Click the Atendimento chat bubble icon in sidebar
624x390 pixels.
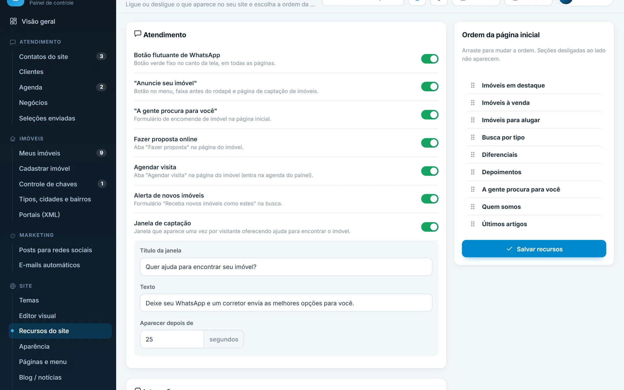13,42
